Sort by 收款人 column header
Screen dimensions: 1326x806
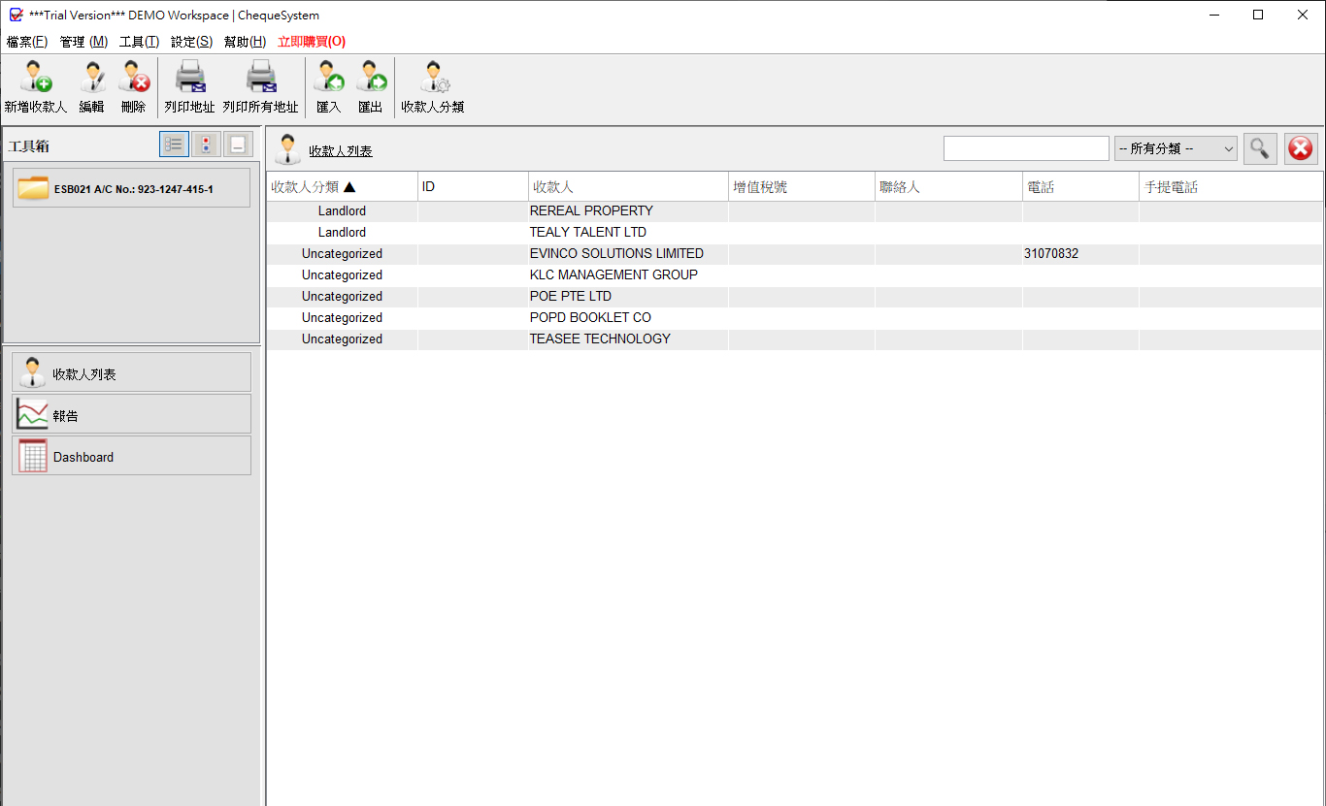629,187
